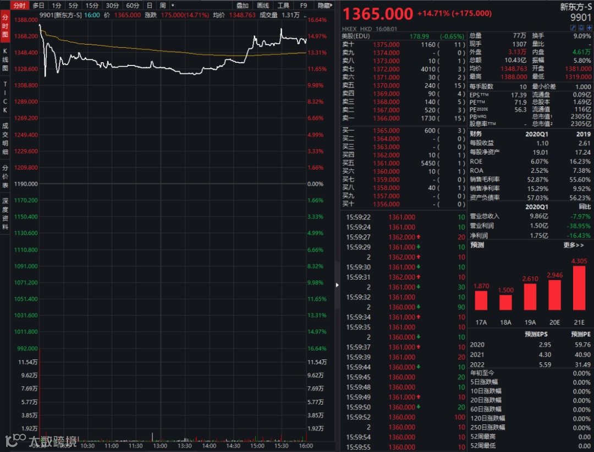This screenshot has width=594, height=452.
Task: Select the 60分 interval tab
Action: tap(133, 6)
